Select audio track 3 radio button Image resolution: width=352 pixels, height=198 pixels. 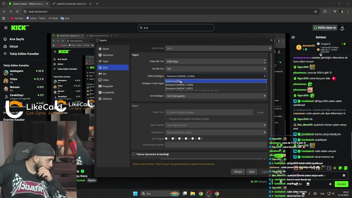179,139
